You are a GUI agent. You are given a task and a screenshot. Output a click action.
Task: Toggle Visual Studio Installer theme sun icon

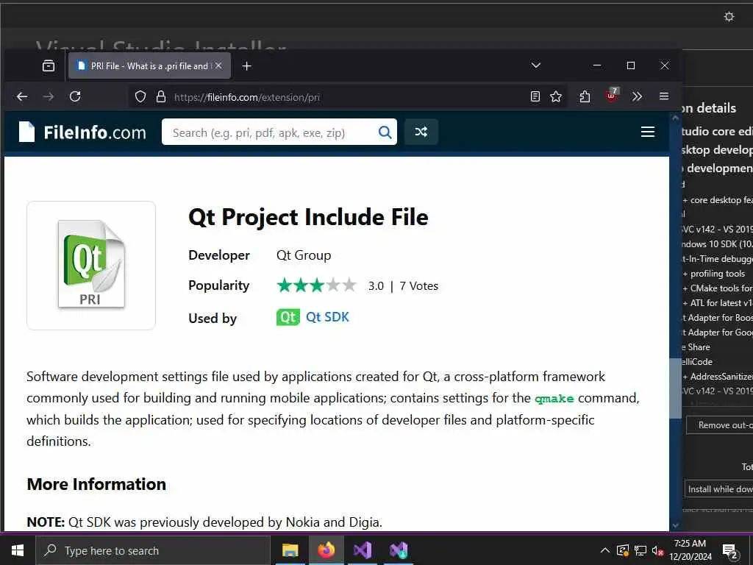tap(729, 17)
